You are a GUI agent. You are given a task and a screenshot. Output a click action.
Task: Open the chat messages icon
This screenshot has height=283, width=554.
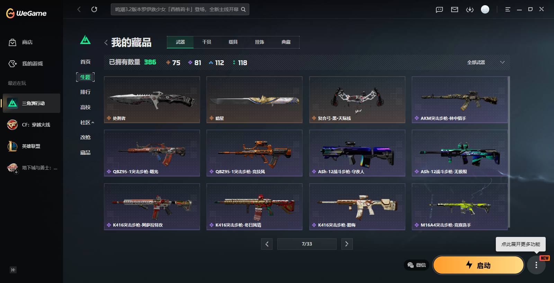pyautogui.click(x=439, y=9)
